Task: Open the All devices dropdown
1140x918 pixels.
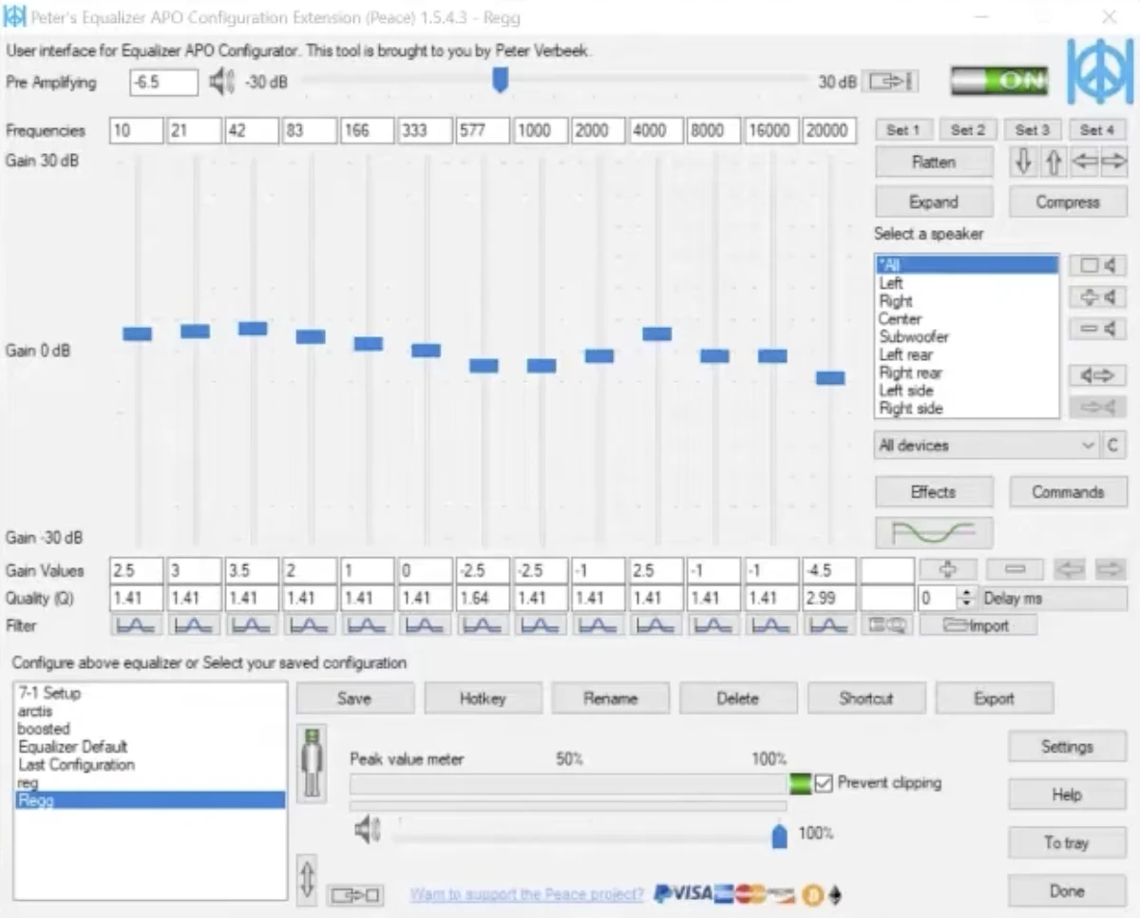Action: [987, 445]
